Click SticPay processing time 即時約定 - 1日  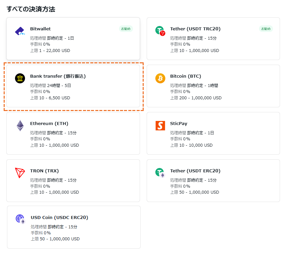(192, 133)
